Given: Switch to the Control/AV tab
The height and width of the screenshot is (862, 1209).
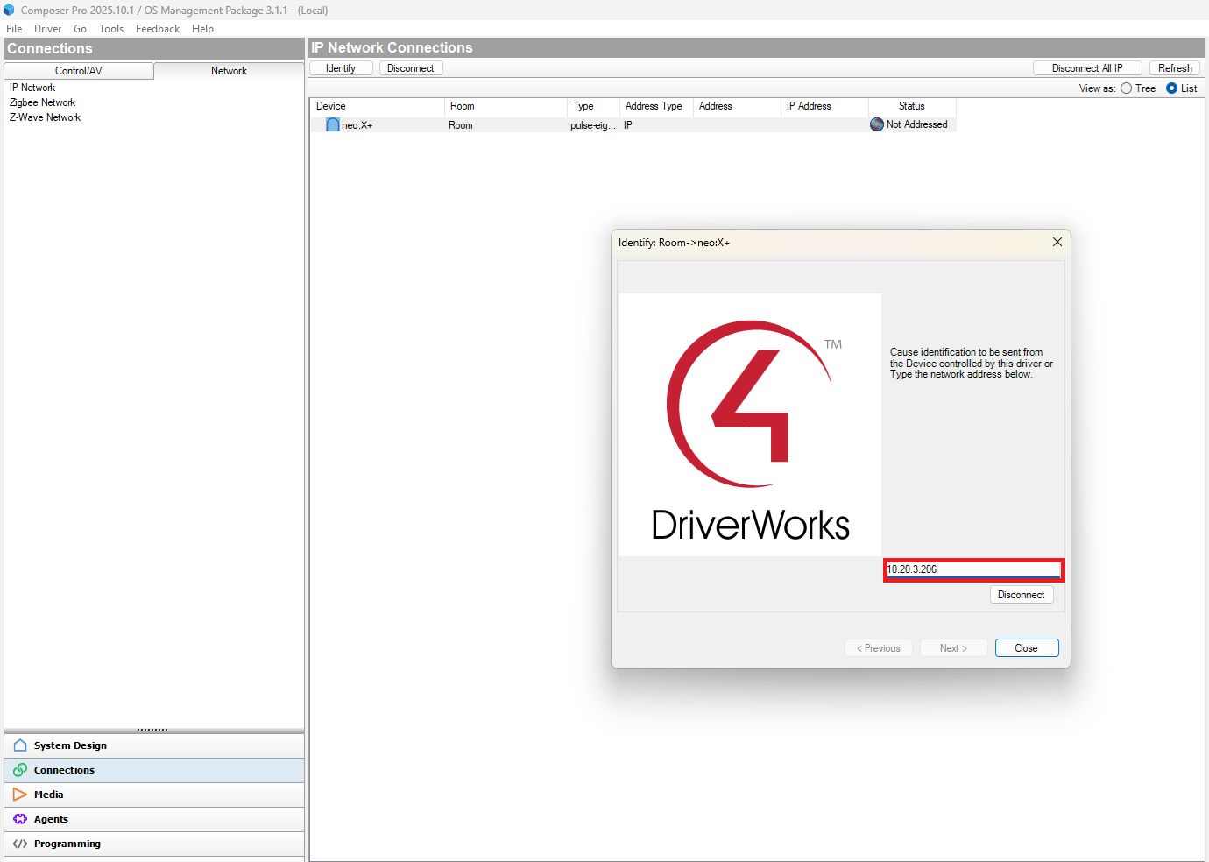Looking at the screenshot, I should point(79,71).
